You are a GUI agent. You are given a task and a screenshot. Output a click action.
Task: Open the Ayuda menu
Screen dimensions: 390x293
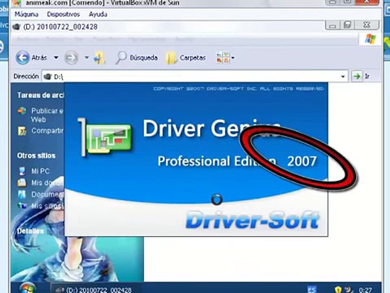coord(98,14)
